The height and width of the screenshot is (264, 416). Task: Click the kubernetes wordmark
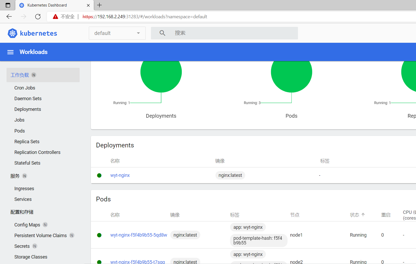[38, 33]
